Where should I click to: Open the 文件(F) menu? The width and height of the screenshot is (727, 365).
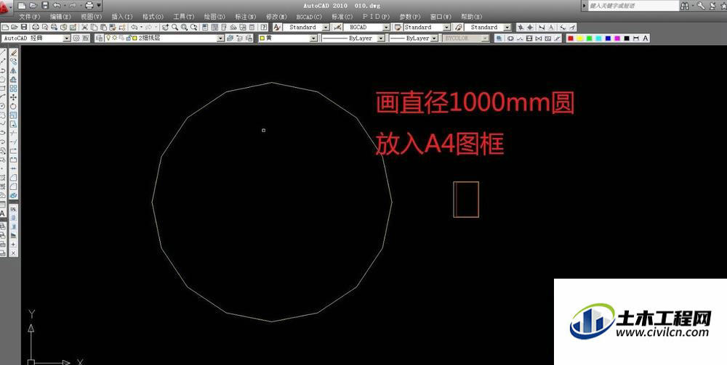click(x=30, y=17)
